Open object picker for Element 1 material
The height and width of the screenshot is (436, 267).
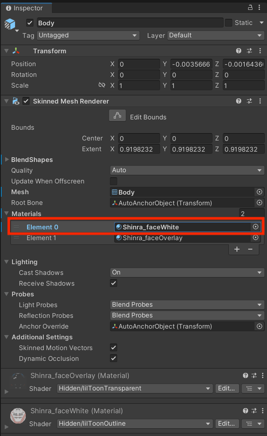tap(255, 238)
